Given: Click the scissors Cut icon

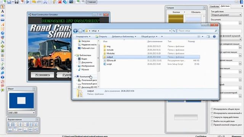Looking at the screenshot, I should tap(45, 2).
